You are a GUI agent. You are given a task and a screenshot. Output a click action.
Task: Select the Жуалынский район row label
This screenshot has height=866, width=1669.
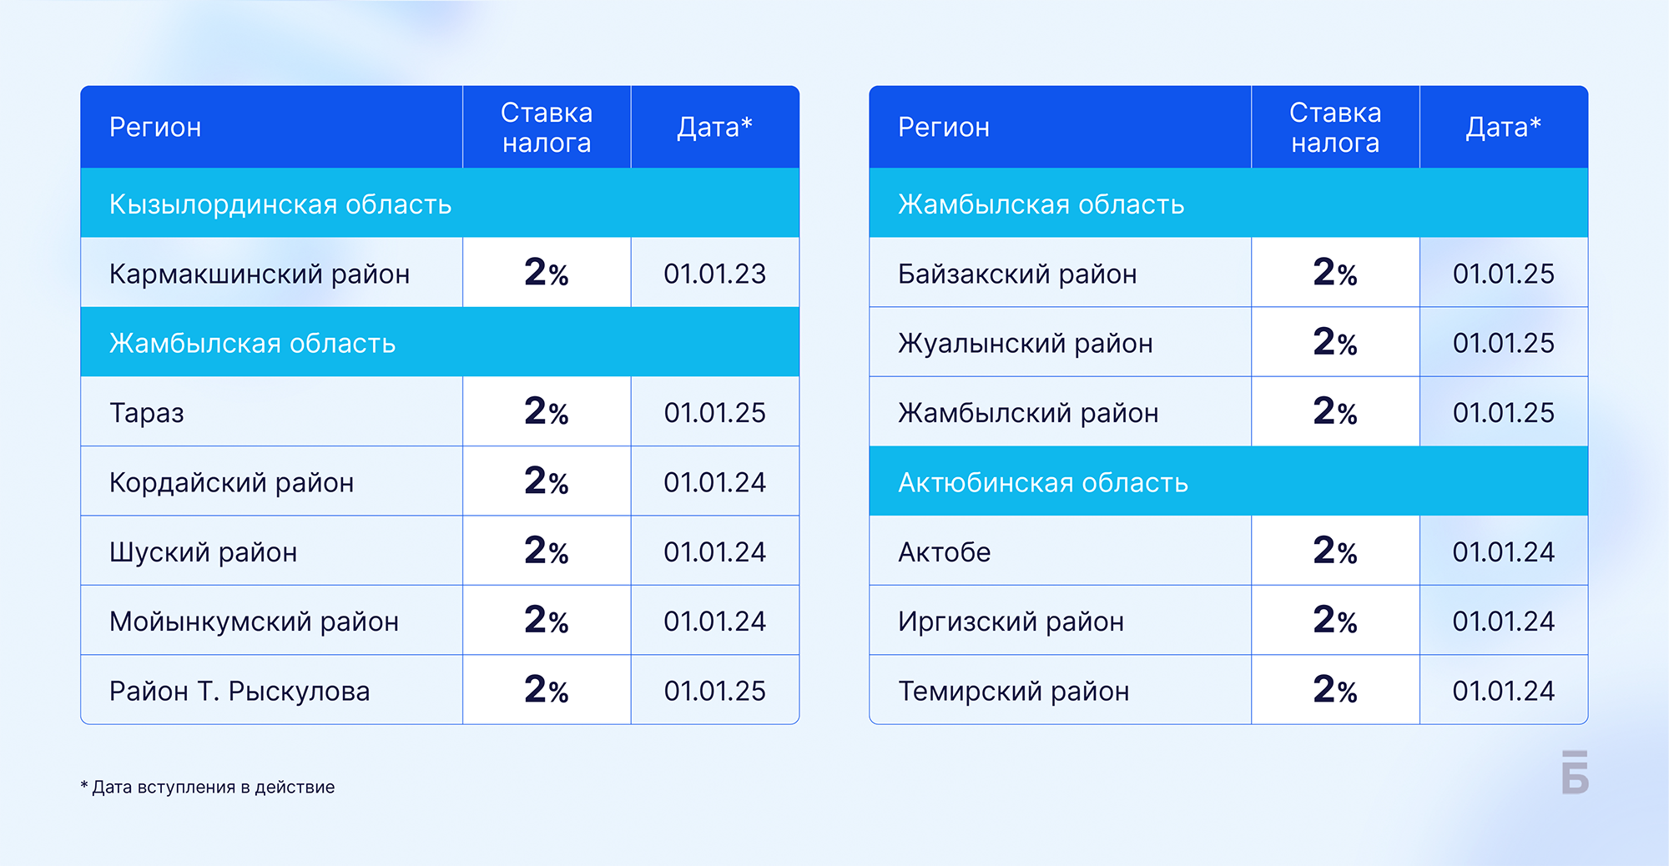pyautogui.click(x=1025, y=343)
